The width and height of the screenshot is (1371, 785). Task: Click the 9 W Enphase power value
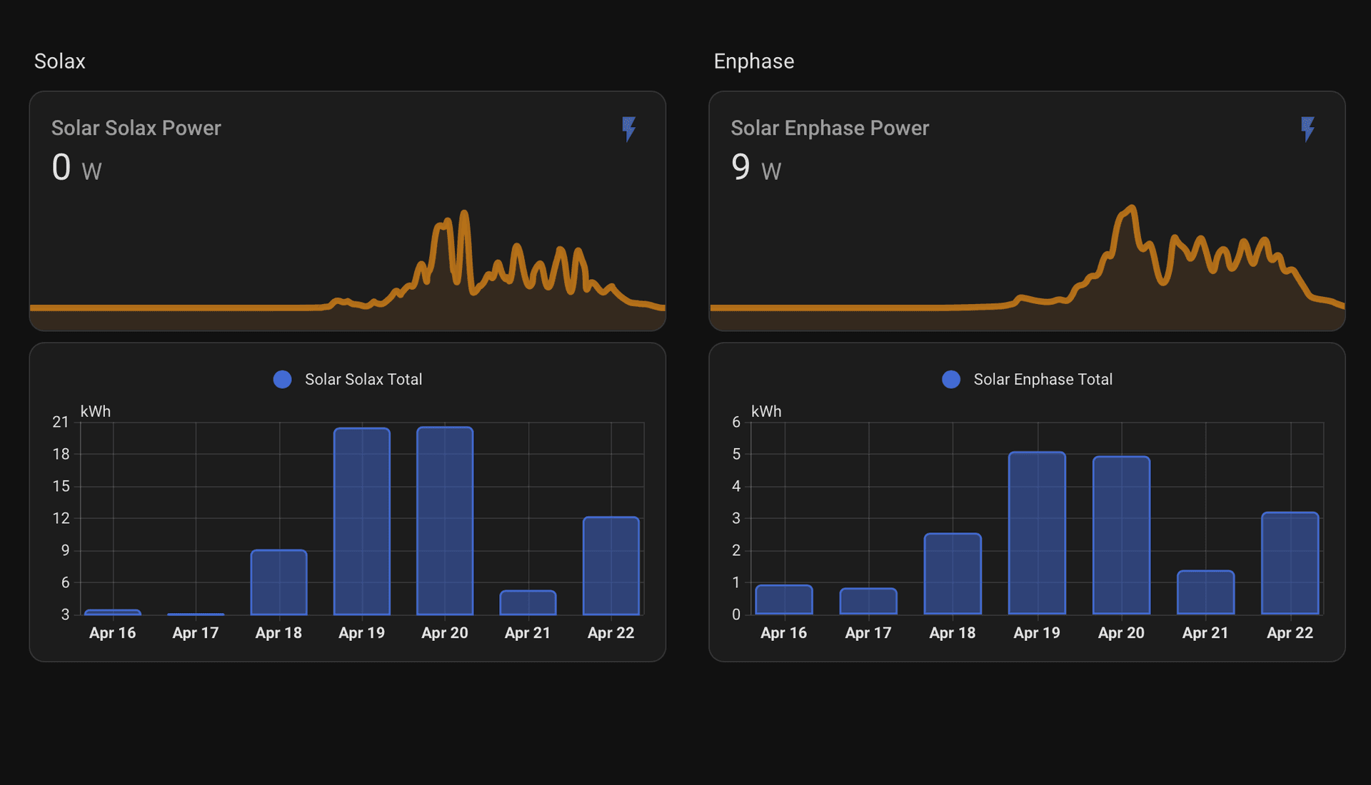click(x=756, y=168)
